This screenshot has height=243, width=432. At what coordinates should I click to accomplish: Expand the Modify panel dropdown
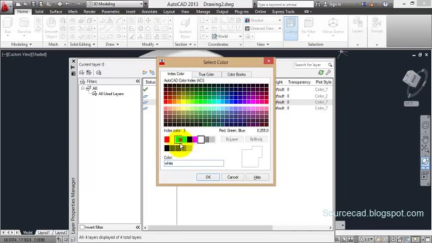coord(150,45)
